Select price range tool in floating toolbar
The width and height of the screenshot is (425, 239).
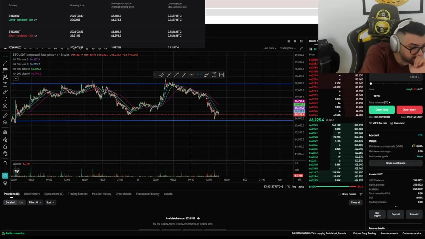[x=214, y=75]
